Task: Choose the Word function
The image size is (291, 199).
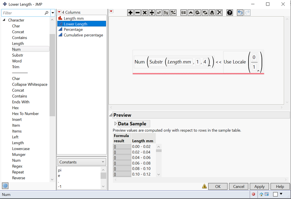Action: pyautogui.click(x=17, y=61)
